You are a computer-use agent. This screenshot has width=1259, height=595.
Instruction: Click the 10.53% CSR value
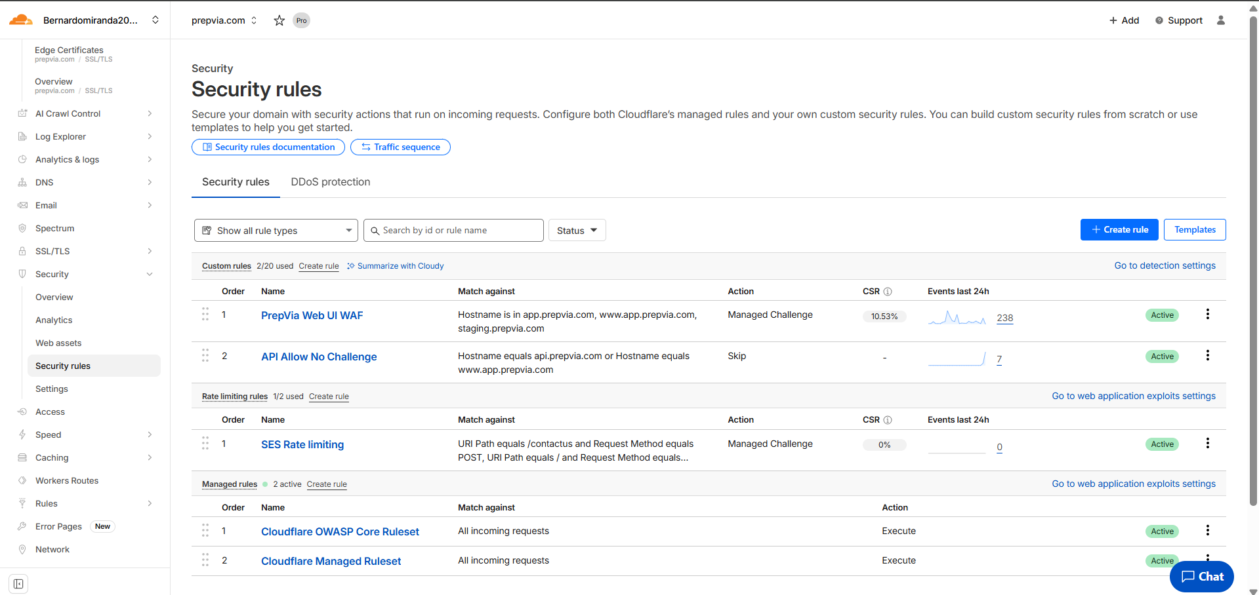[x=884, y=317]
